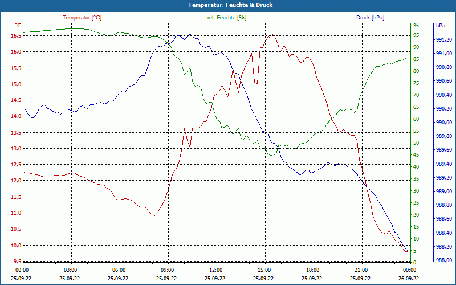
Task: Click green humidity axis value '85'
Action: click(x=416, y=59)
